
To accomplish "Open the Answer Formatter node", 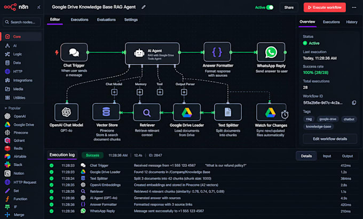I will (x=217, y=52).
